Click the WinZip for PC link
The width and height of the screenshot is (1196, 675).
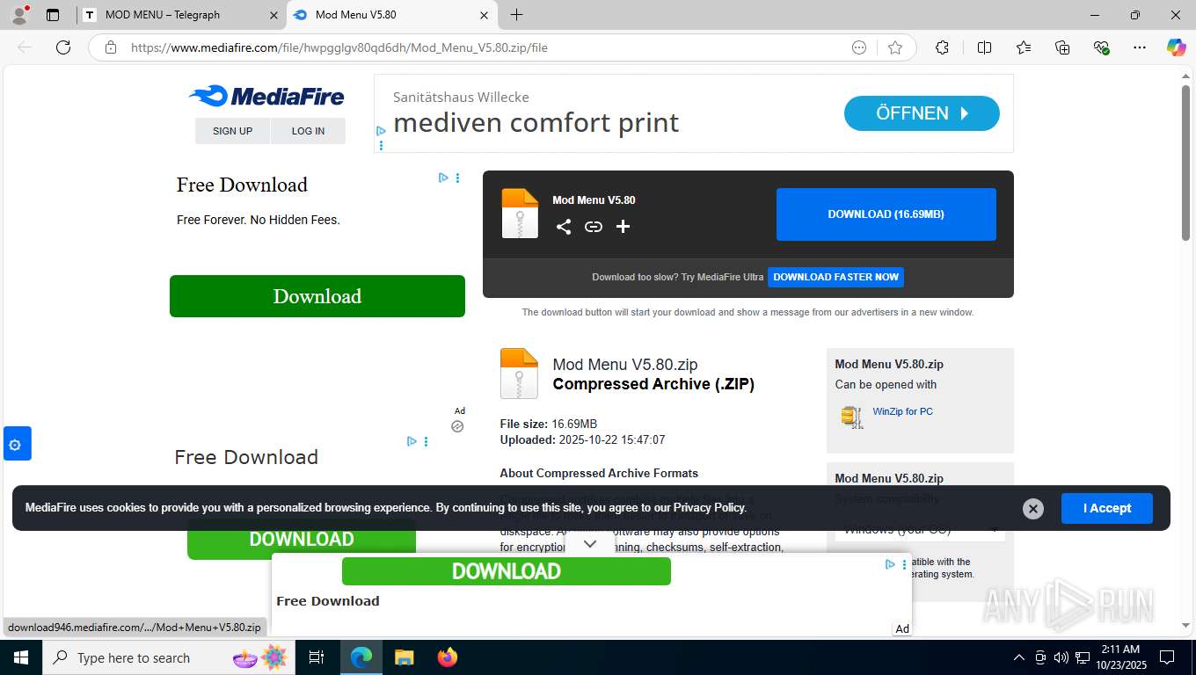point(902,411)
